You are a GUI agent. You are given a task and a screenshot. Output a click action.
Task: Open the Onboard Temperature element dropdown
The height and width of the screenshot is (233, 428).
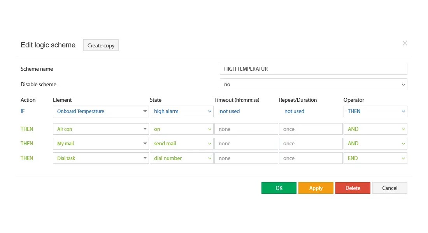pyautogui.click(x=101, y=111)
